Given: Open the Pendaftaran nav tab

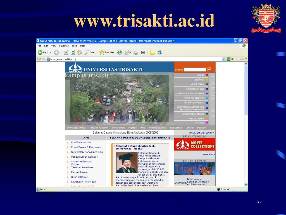Looking at the screenshot, I should tap(118, 128).
